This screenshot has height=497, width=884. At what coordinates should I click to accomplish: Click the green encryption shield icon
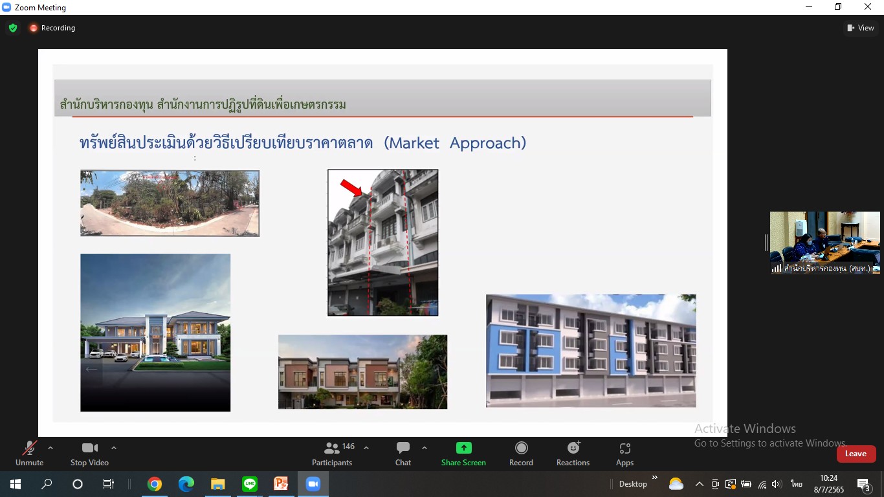[x=13, y=28]
